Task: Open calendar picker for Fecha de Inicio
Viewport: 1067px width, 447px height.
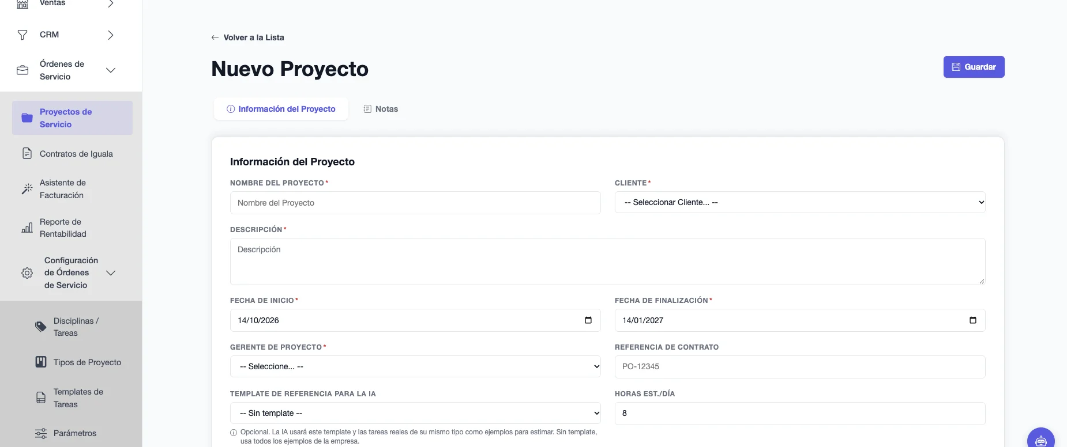Action: (588, 320)
